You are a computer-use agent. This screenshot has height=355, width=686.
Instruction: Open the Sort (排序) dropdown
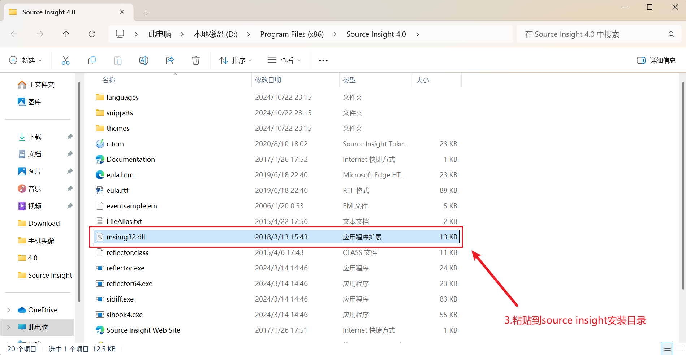point(236,60)
